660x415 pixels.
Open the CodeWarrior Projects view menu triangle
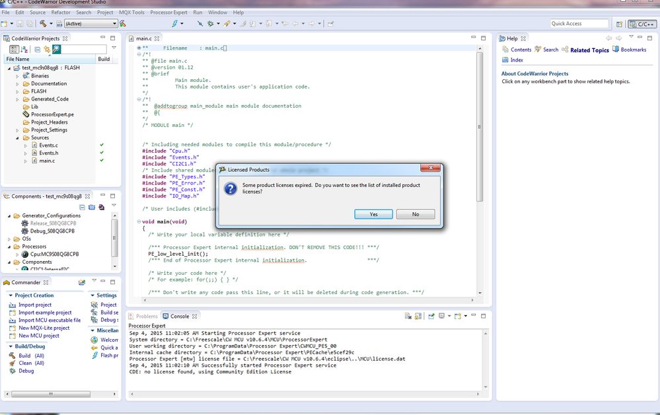[114, 48]
